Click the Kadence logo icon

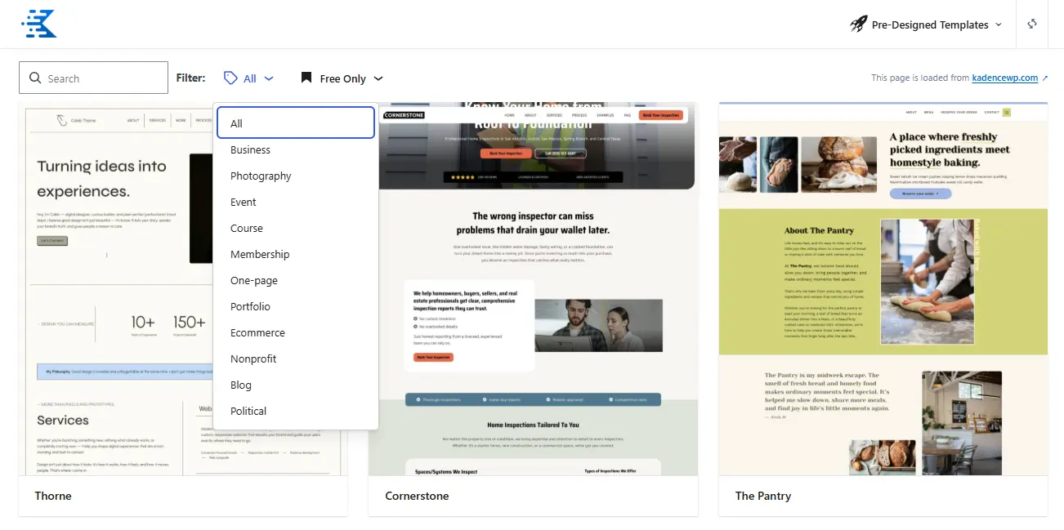click(x=38, y=24)
